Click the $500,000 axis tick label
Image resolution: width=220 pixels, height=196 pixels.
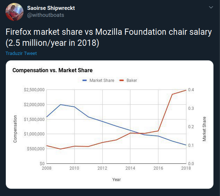pos(36,149)
